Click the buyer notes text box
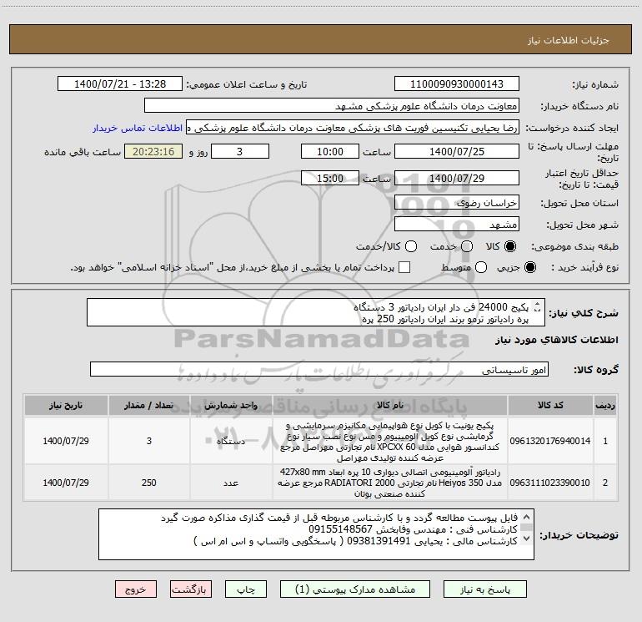642x622 pixels. click(316, 534)
